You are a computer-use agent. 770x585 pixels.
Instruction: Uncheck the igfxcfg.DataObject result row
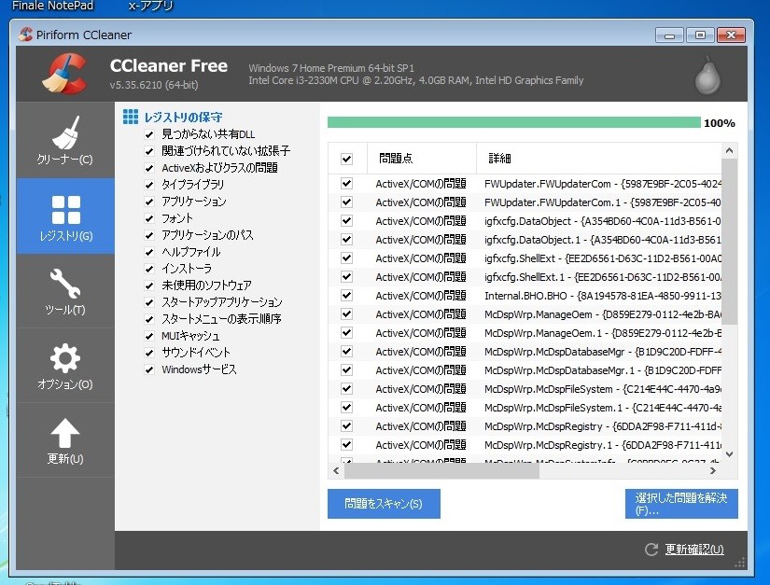coord(346,221)
